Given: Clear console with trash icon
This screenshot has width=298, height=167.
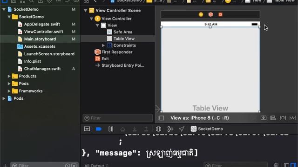Looking at the screenshot, I should click(276, 165).
